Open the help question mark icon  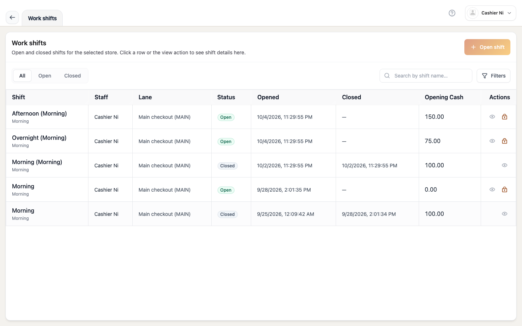click(x=452, y=13)
